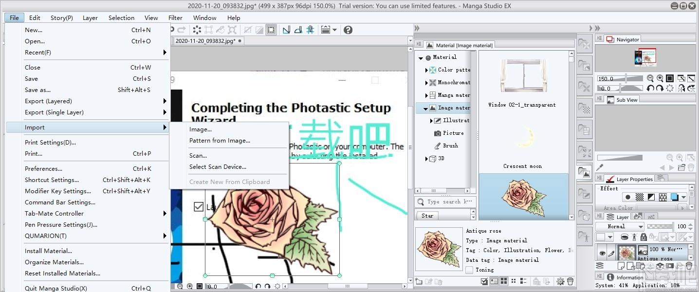699x292 pixels.
Task: Adjust the layer opacity slider
Action: click(660, 226)
